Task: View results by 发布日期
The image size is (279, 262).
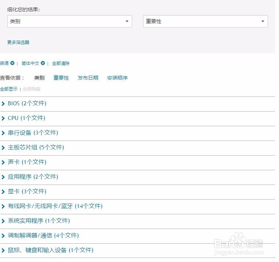Action: coord(88,78)
